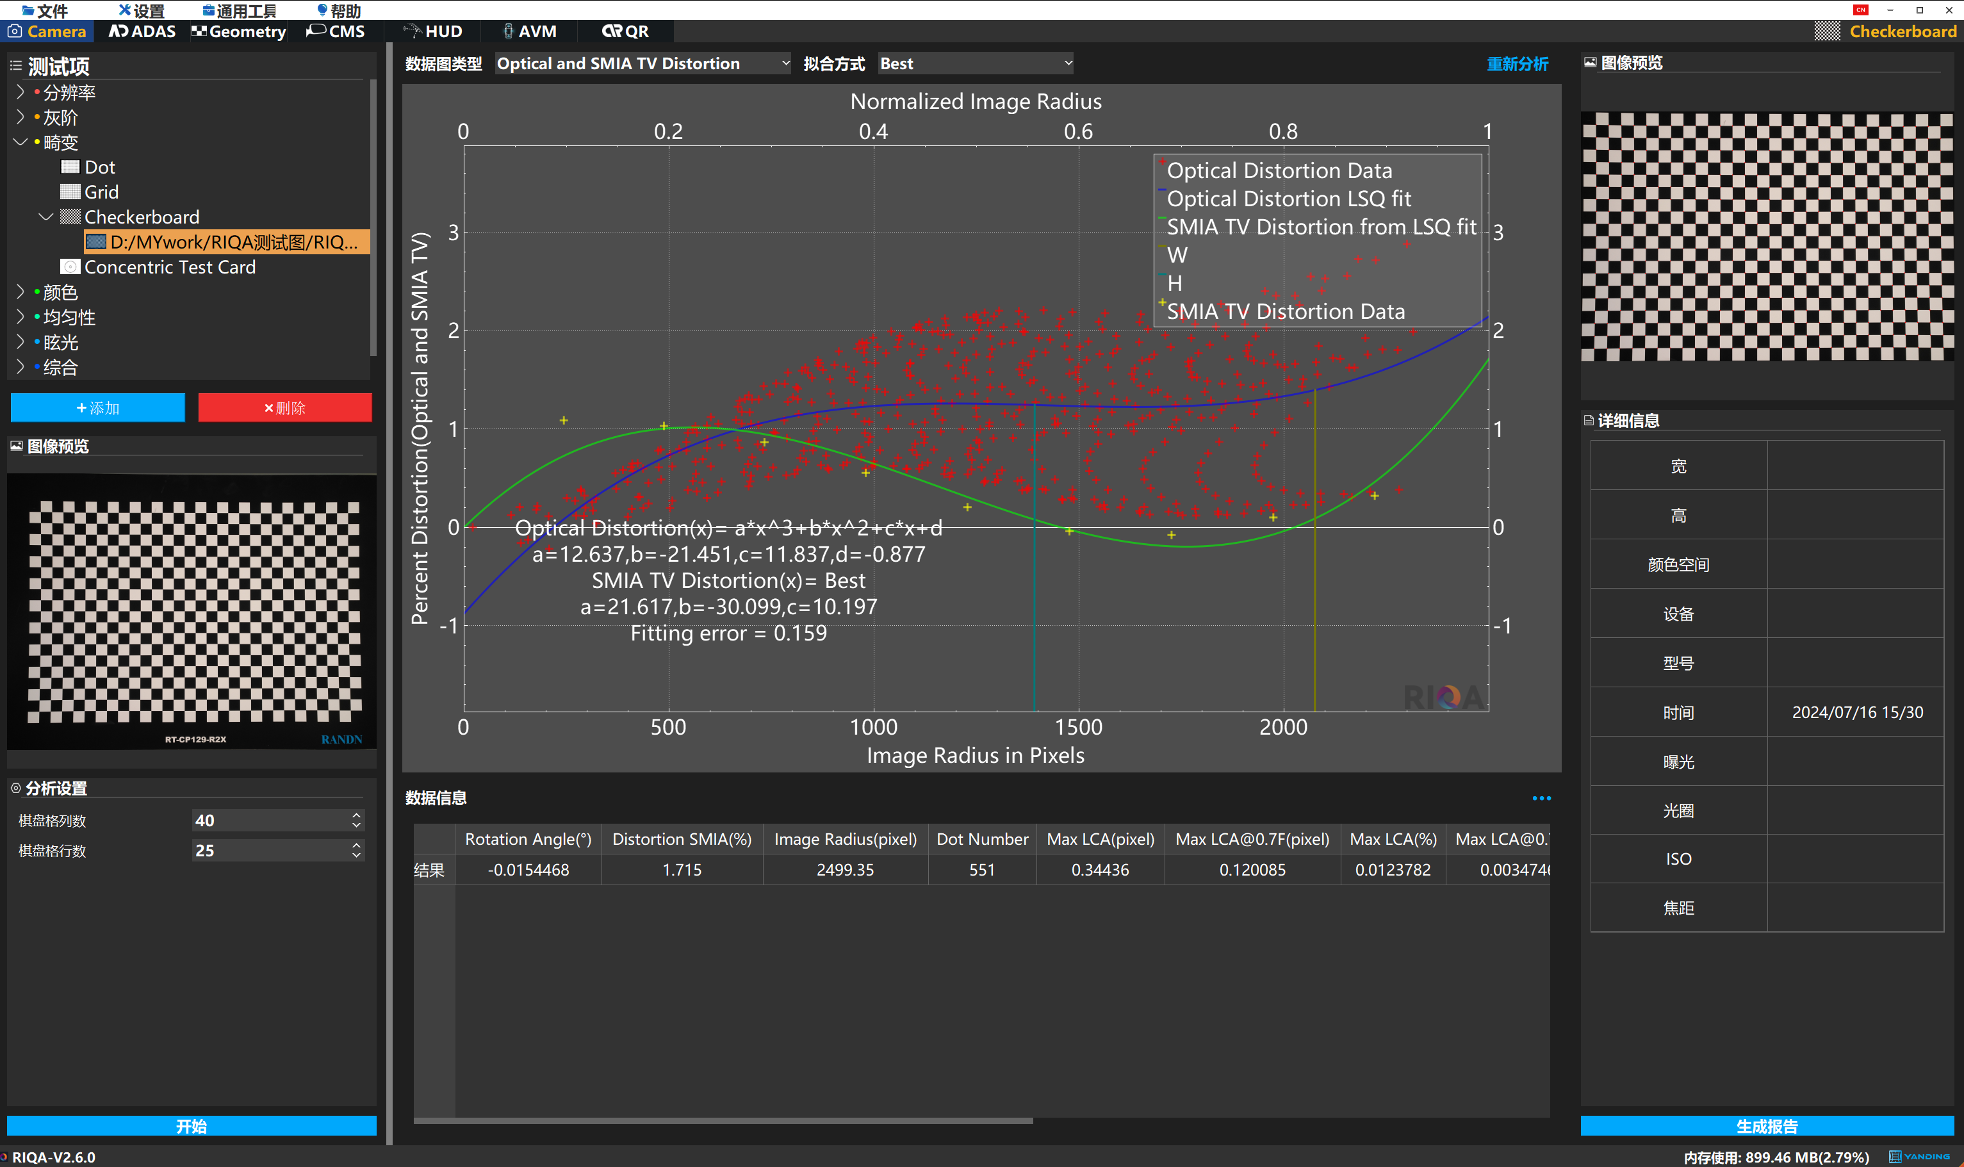1964x1167 pixels.
Task: Click the Concentric Test Card icon
Action: click(x=70, y=267)
